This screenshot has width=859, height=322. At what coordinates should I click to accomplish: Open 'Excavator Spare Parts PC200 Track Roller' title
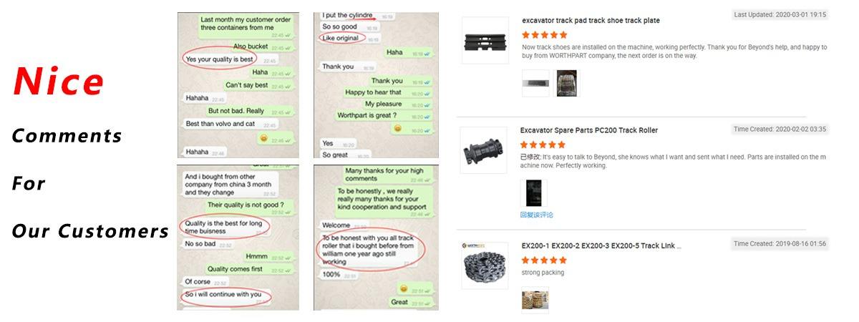588,130
